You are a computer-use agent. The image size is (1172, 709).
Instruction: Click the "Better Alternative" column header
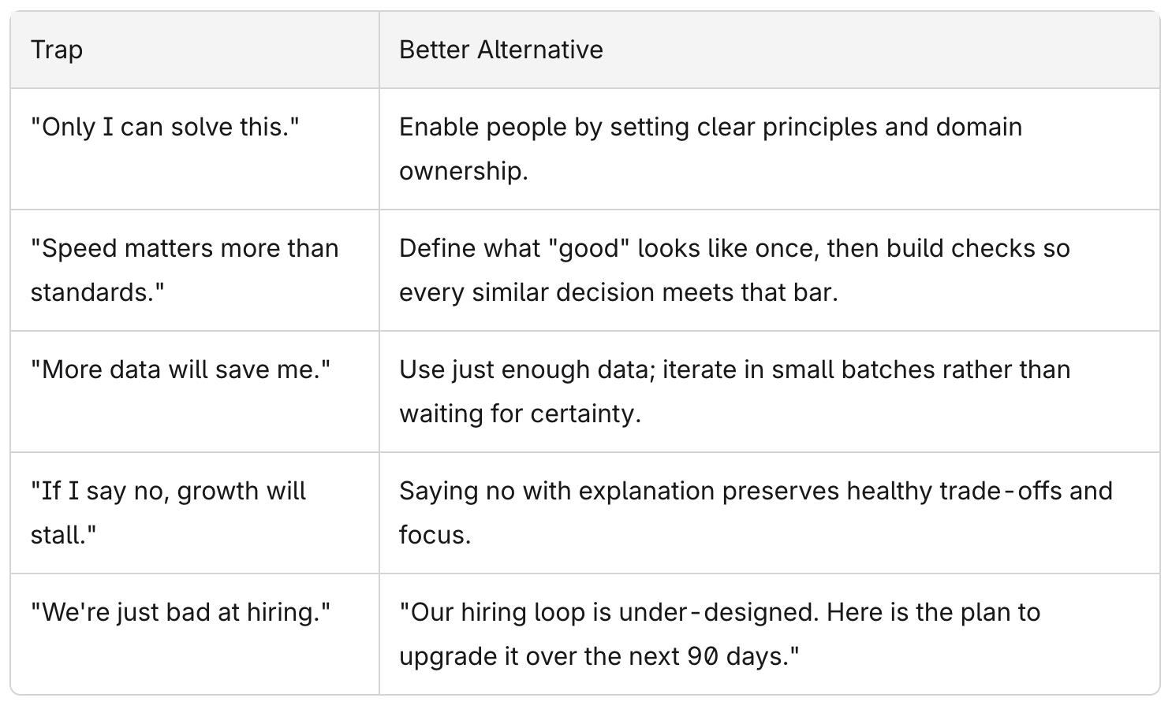click(x=770, y=50)
